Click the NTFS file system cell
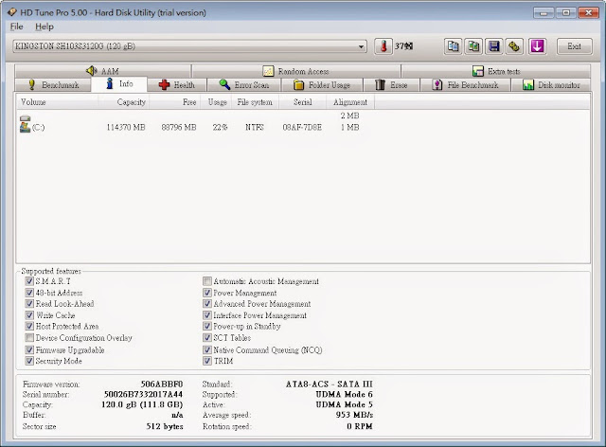 tap(255, 127)
